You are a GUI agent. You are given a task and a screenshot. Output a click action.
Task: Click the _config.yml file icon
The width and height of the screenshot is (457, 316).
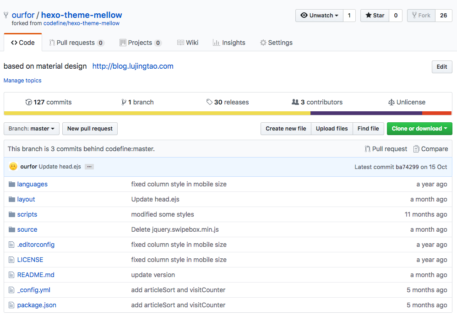[11, 290]
